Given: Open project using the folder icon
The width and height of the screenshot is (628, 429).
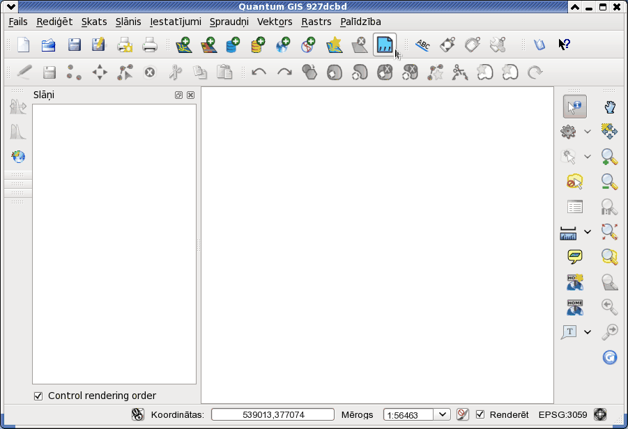Looking at the screenshot, I should 49,45.
